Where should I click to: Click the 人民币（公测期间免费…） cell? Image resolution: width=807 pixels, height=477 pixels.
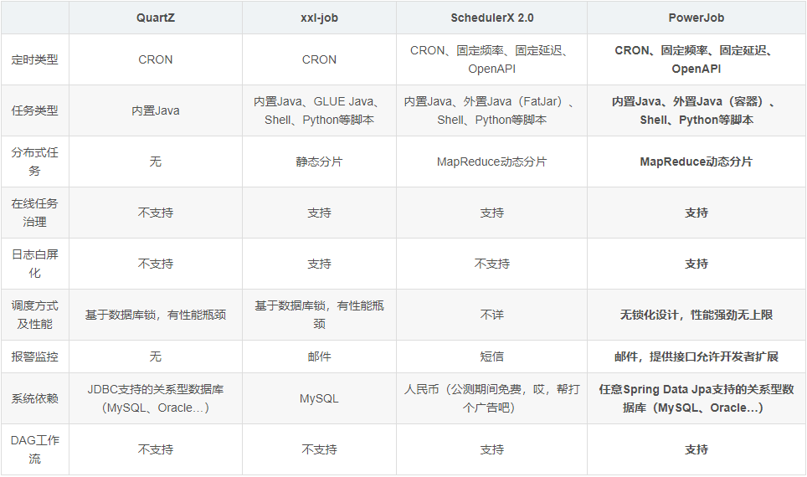(x=491, y=399)
